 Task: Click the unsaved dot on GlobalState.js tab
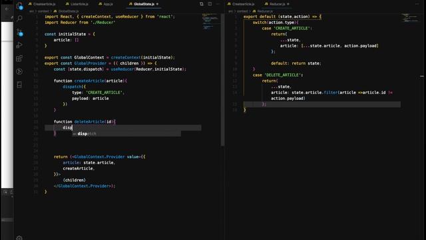(x=157, y=4)
